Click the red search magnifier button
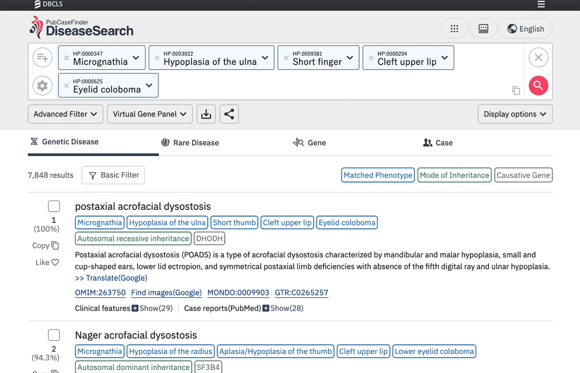 point(538,85)
